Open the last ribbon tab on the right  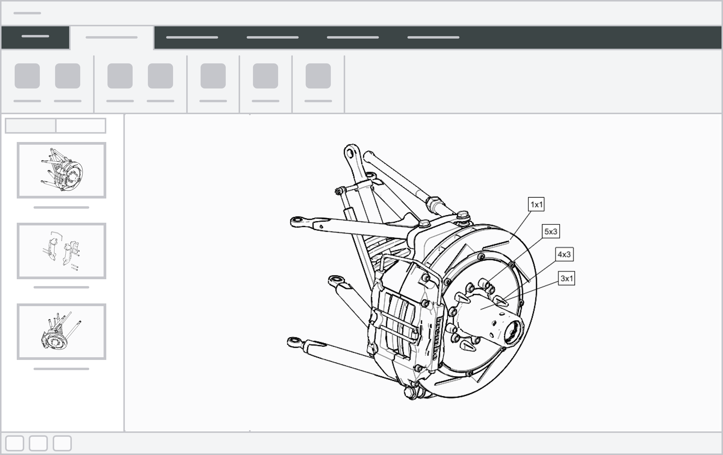coord(433,37)
